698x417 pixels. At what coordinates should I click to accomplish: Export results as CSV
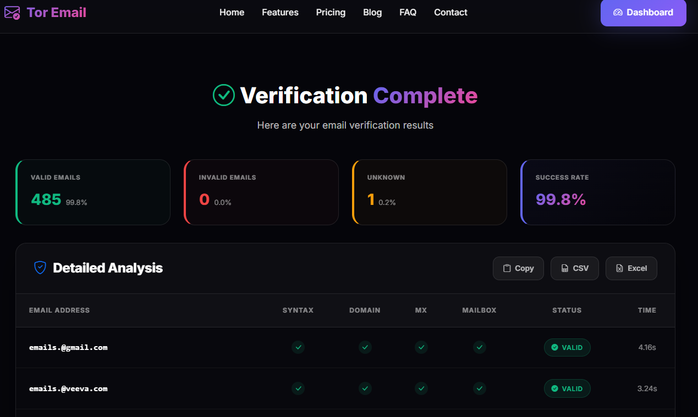pyautogui.click(x=575, y=268)
